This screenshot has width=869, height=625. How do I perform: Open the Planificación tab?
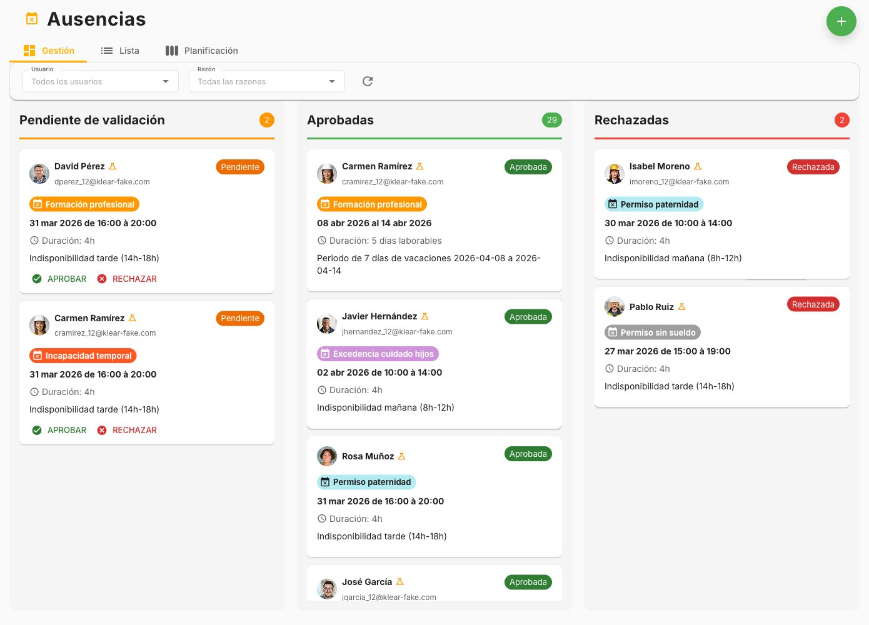click(201, 51)
